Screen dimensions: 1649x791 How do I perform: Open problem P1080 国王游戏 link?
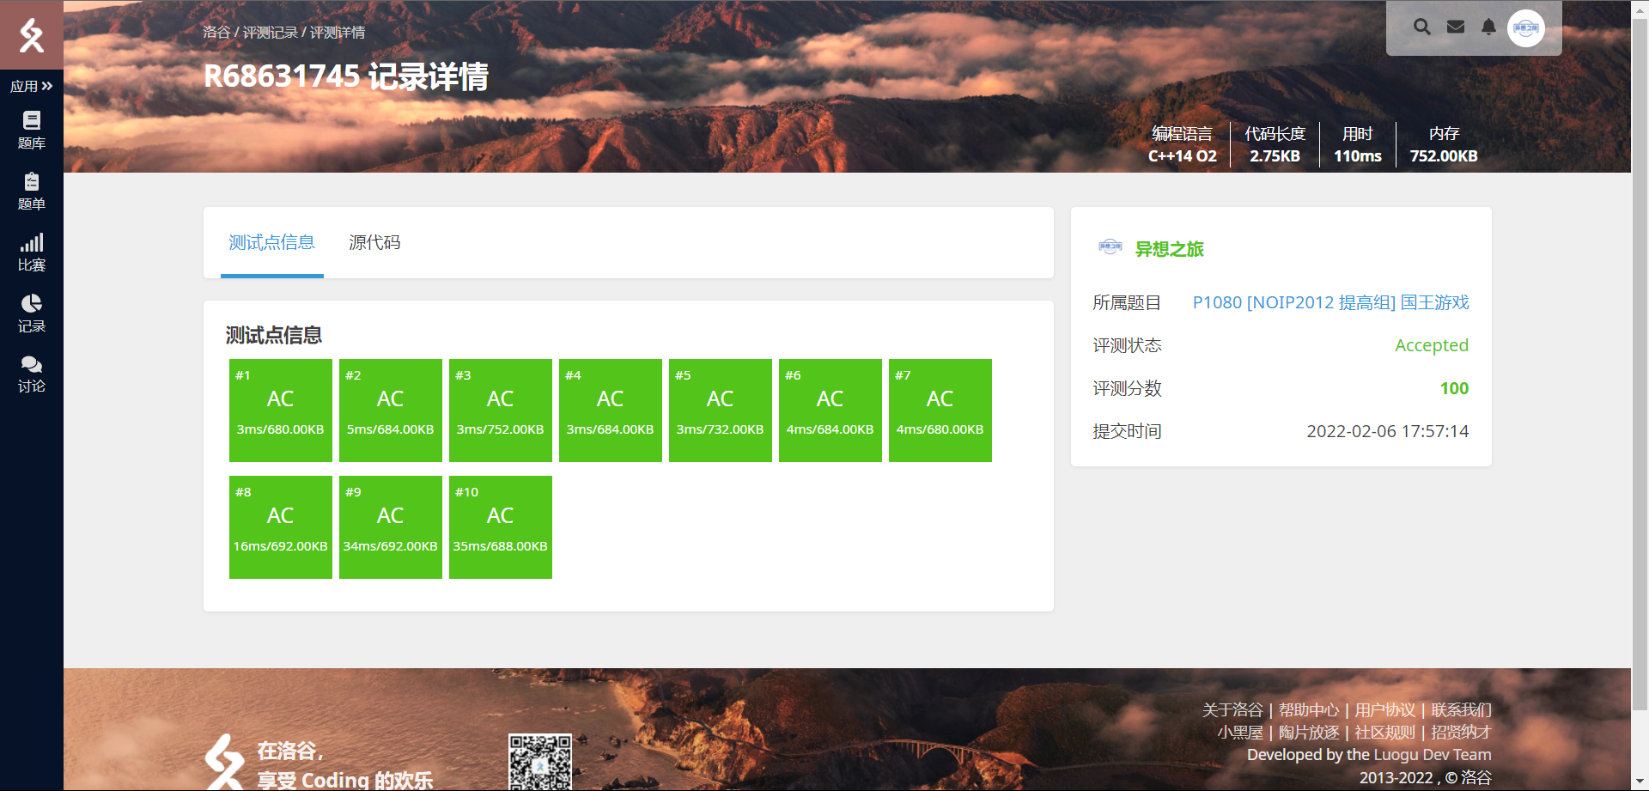click(1330, 302)
